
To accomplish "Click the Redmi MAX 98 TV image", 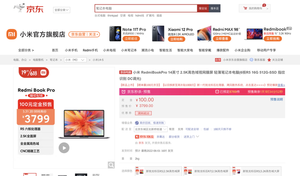I will click(204, 34).
